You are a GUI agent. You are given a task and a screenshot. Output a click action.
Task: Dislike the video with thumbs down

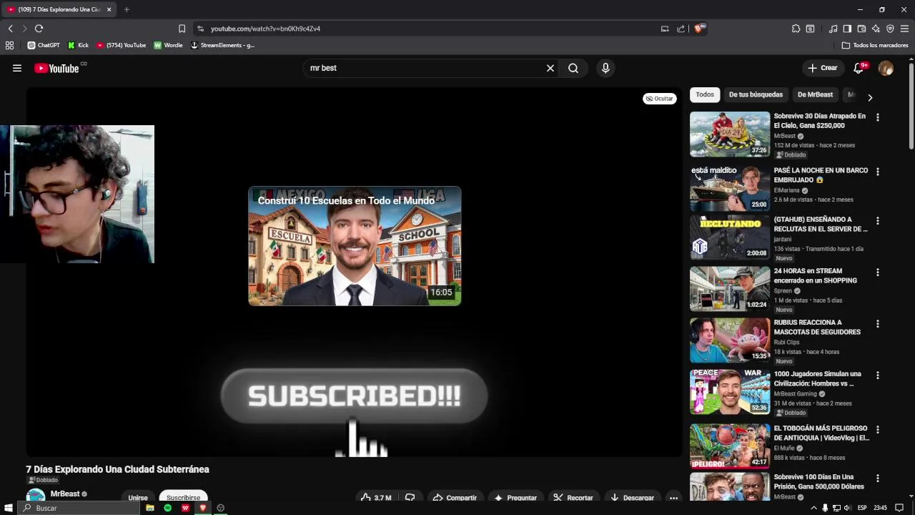[x=410, y=498]
